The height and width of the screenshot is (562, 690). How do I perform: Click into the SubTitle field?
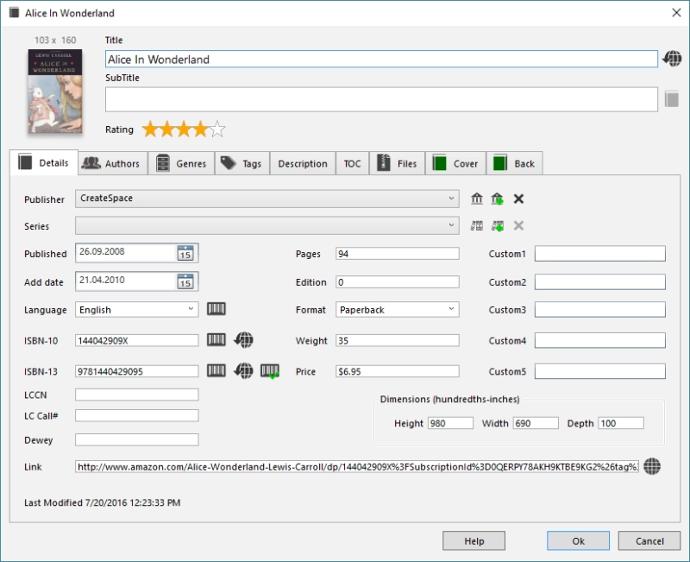click(x=381, y=99)
